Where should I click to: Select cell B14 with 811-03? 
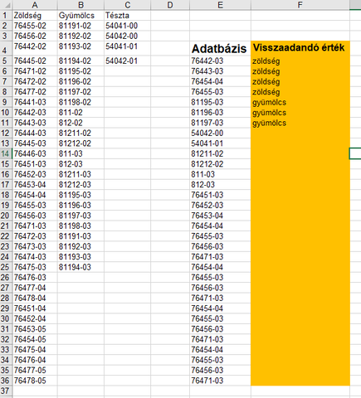point(80,153)
